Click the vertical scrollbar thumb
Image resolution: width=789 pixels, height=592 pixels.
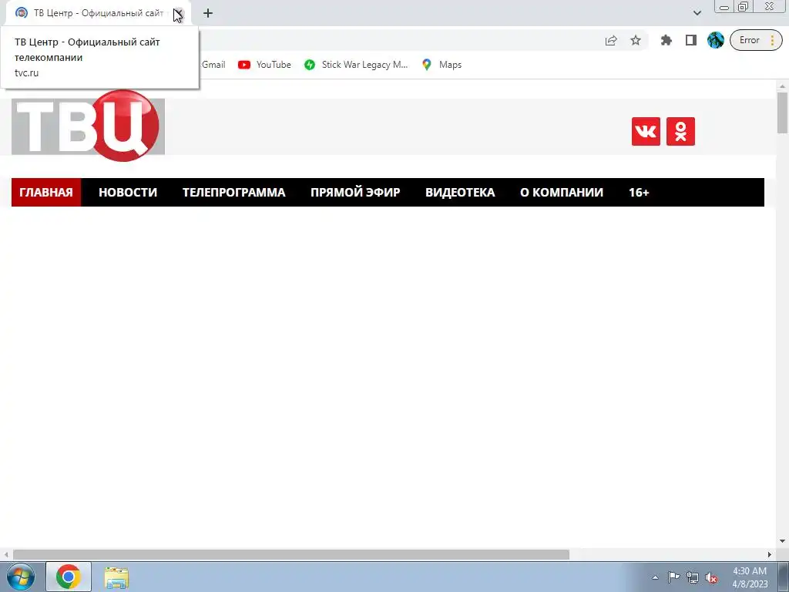click(x=782, y=113)
